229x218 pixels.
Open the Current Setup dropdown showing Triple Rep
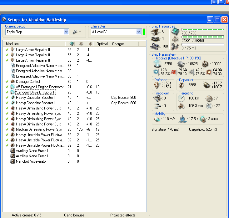(x=66, y=32)
